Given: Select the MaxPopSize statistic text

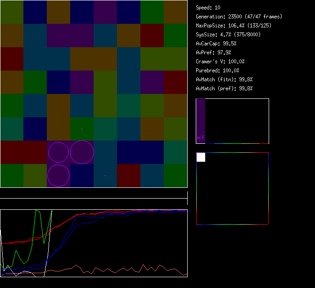Looking at the screenshot, I should click(234, 26).
